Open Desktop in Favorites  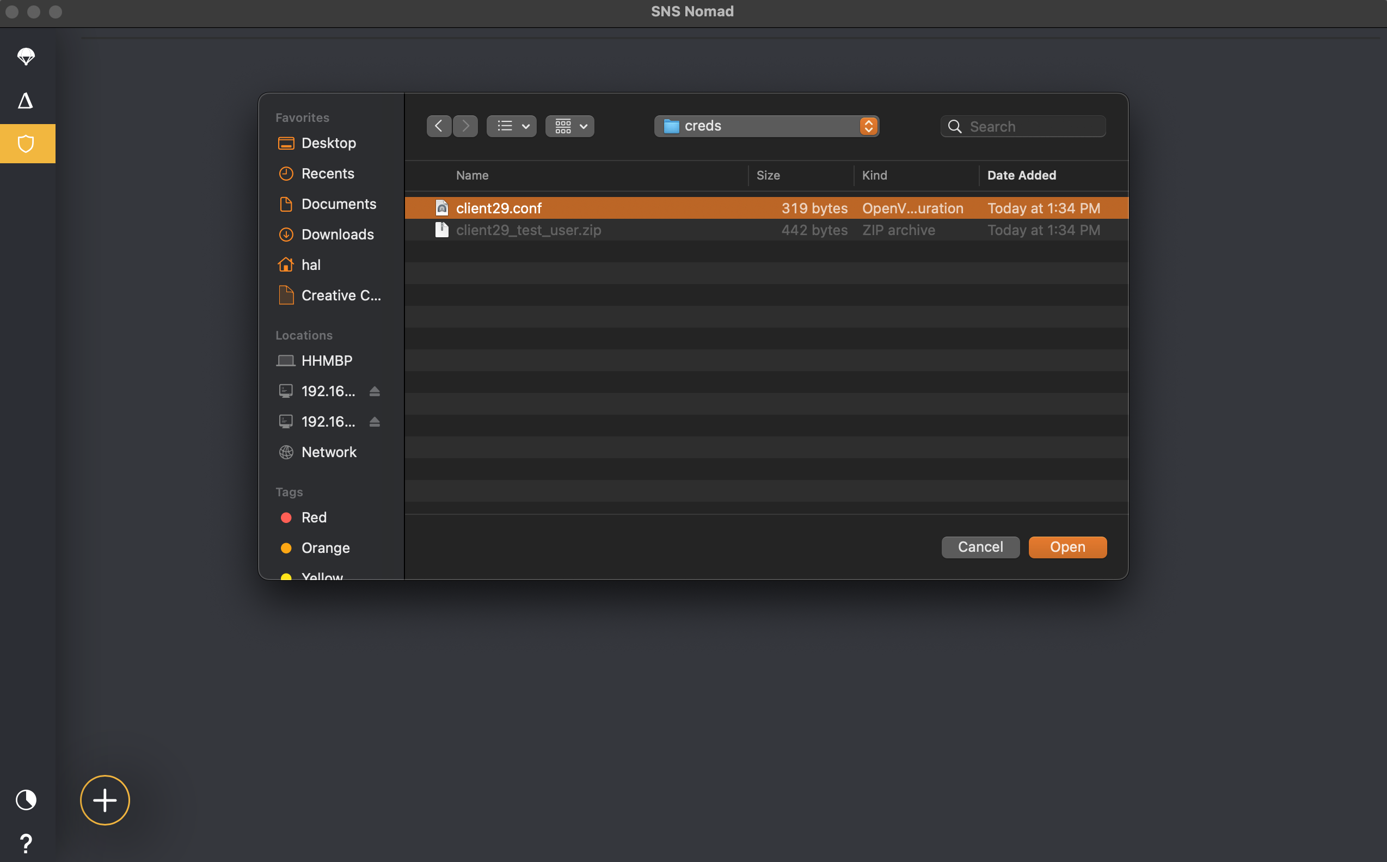point(328,143)
